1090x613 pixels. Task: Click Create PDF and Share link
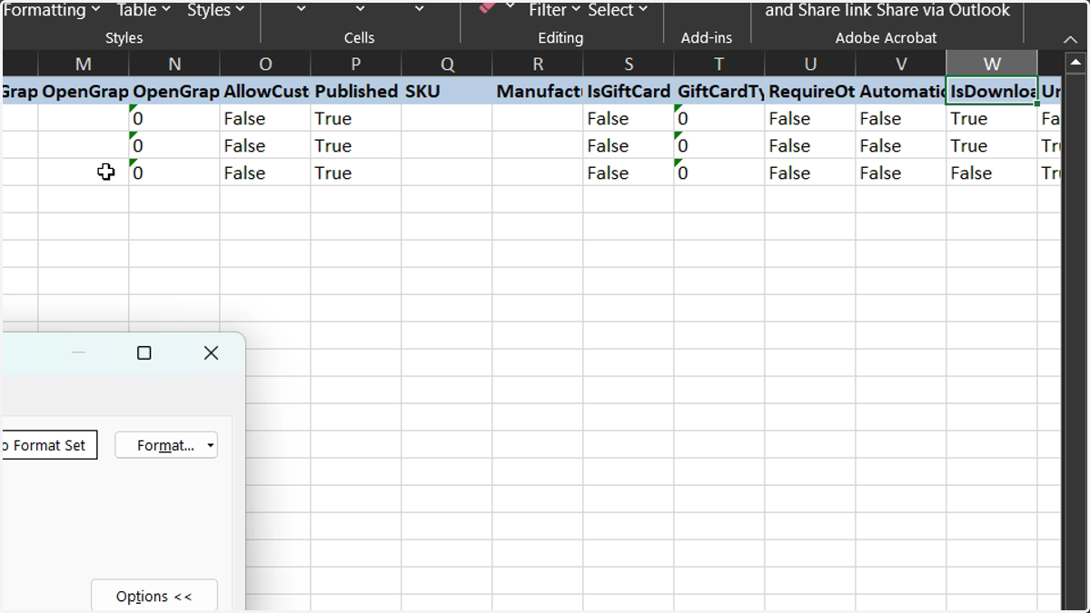pyautogui.click(x=818, y=10)
